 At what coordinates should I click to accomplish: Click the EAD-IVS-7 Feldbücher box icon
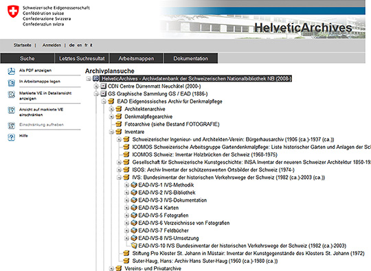coord(134,231)
